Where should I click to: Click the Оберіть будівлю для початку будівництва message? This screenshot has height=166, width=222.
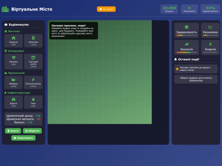(196, 79)
